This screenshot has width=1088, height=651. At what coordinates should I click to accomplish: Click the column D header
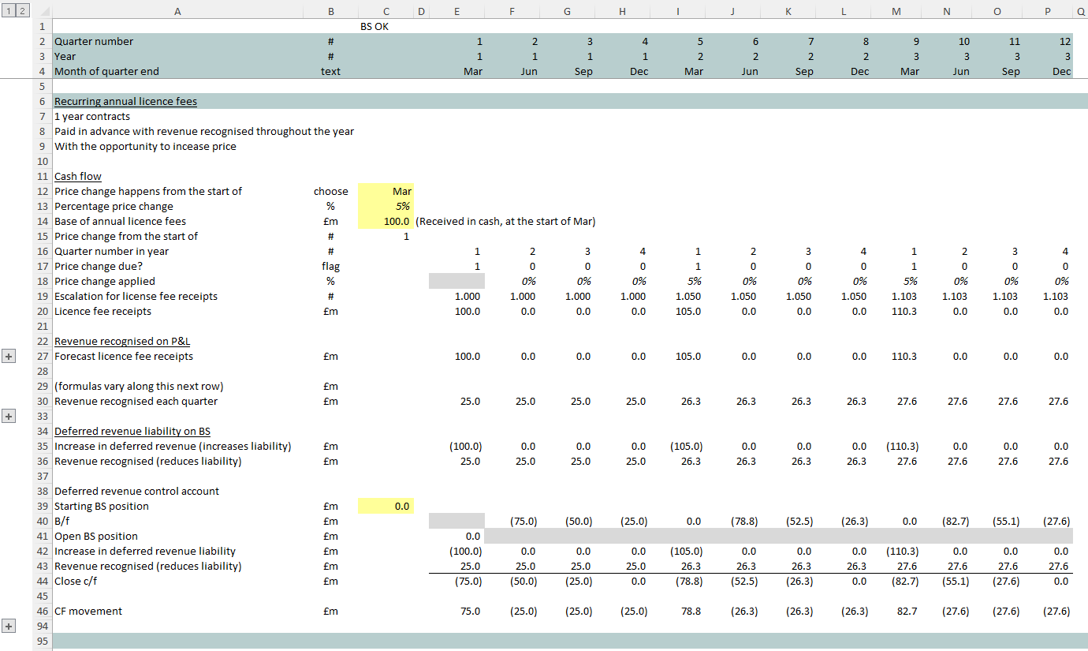[x=421, y=11]
